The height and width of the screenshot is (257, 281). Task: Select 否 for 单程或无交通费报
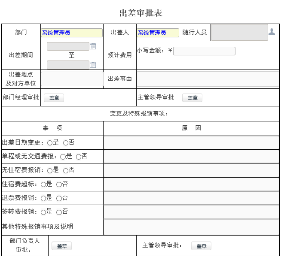point(79,157)
